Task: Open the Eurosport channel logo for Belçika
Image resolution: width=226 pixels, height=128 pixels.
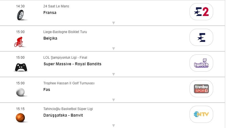Action: pyautogui.click(x=201, y=37)
